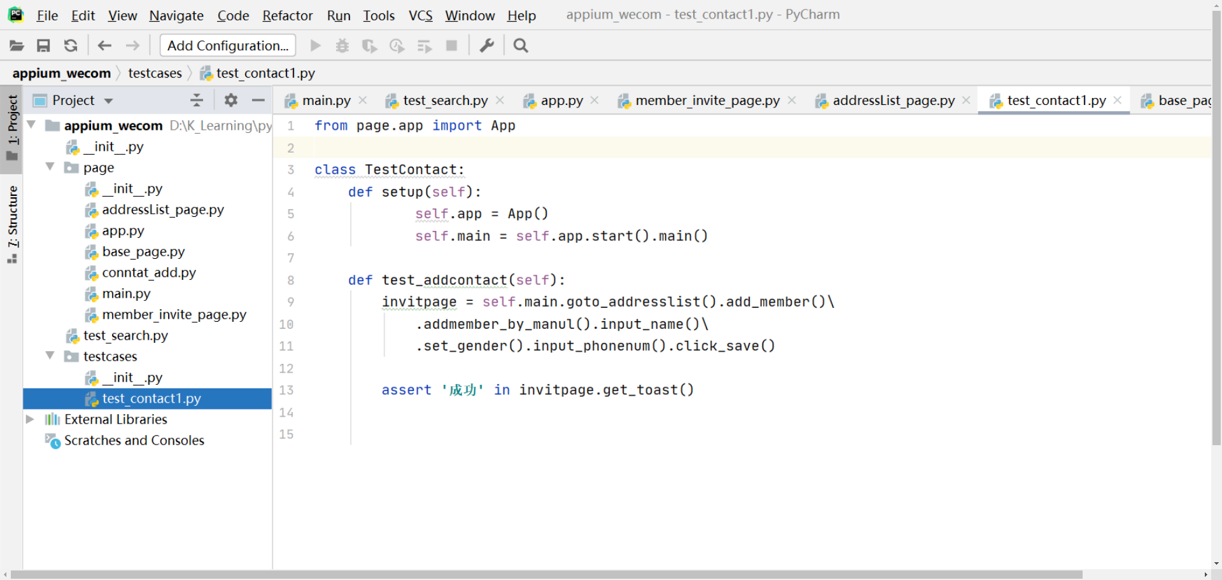This screenshot has width=1222, height=580.
Task: Select test_search.py in project tree
Action: [x=125, y=335]
